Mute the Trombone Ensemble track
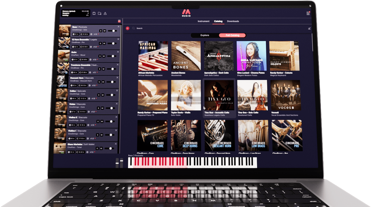The width and height of the screenshot is (371, 207). click(103, 69)
